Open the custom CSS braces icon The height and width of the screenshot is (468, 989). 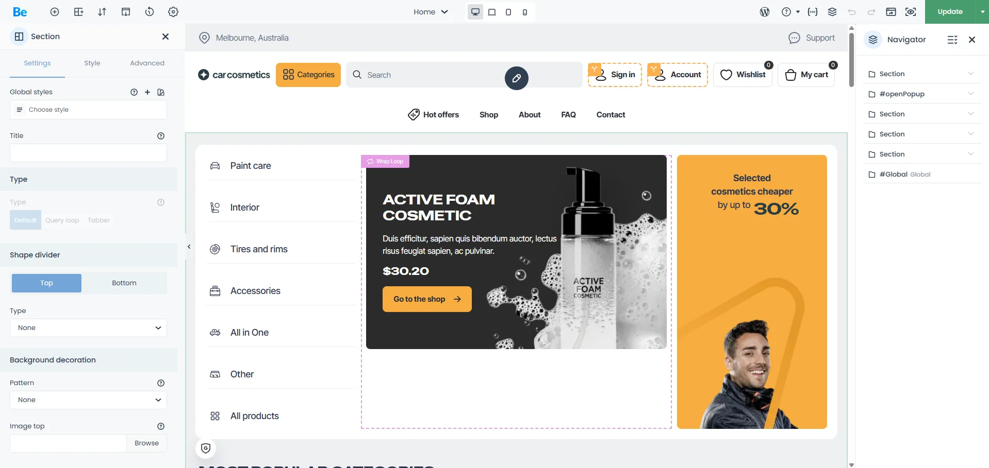(x=813, y=12)
